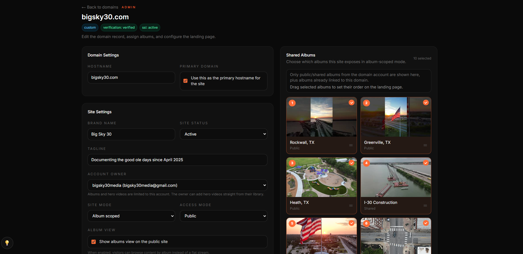Click the Brand Name input field
The width and height of the screenshot is (523, 254).
click(131, 134)
